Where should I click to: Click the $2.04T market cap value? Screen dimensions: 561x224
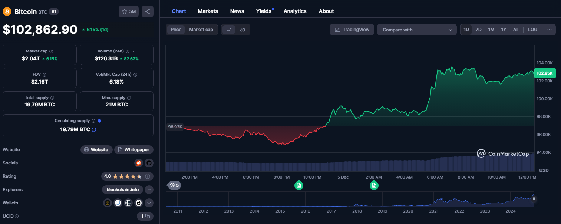click(30, 58)
